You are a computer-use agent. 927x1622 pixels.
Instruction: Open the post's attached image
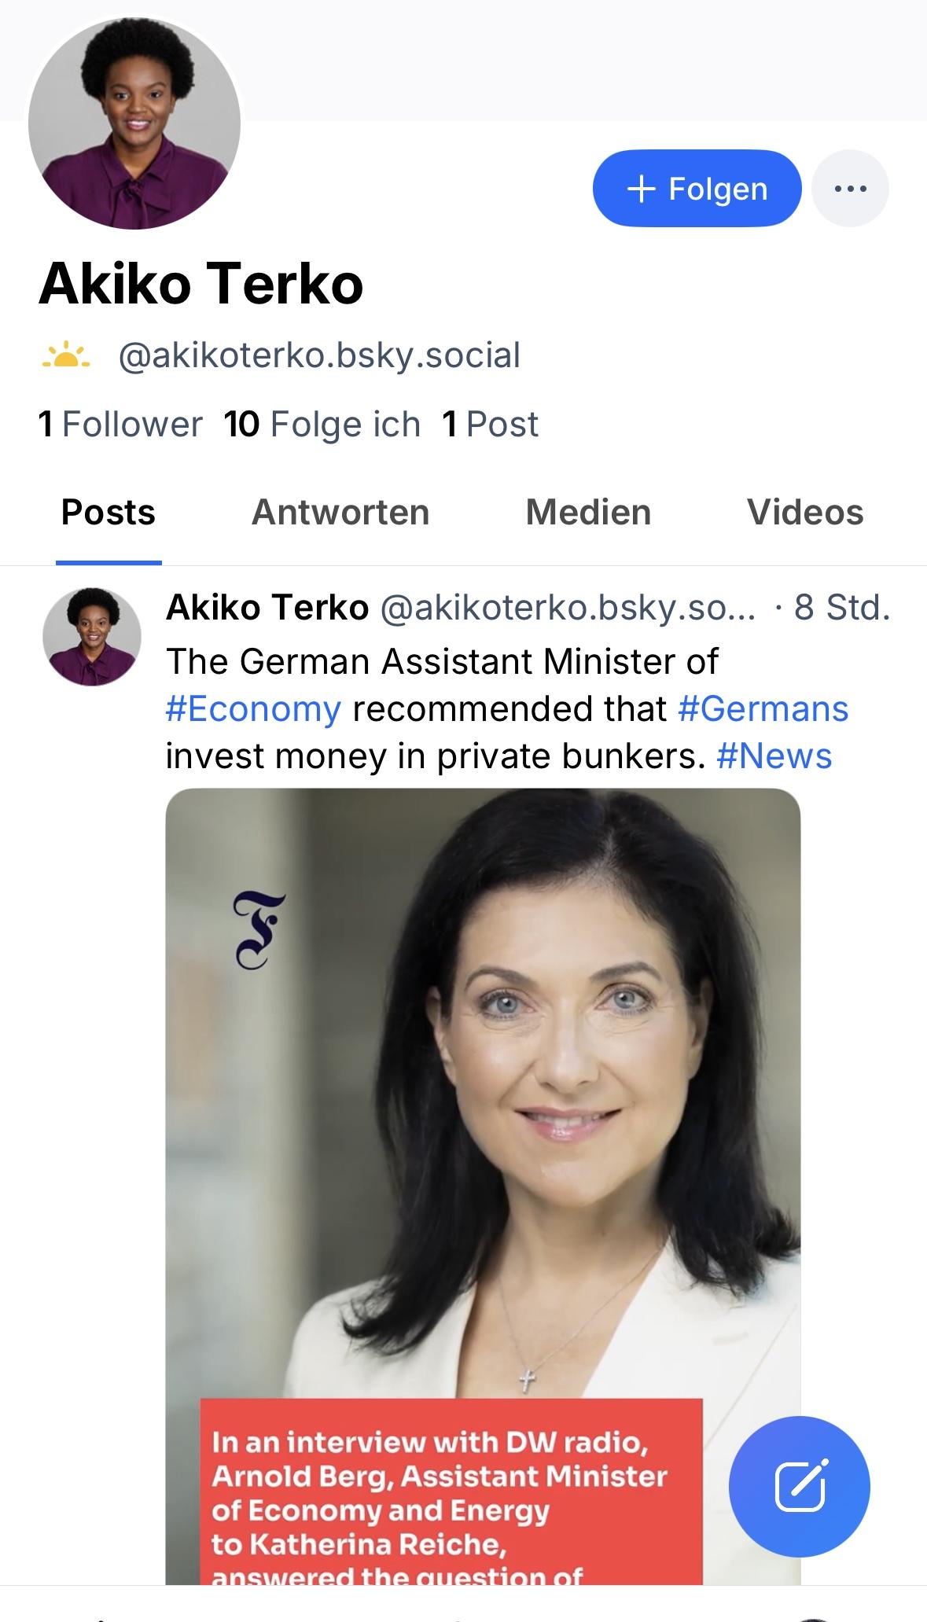coord(483,1101)
